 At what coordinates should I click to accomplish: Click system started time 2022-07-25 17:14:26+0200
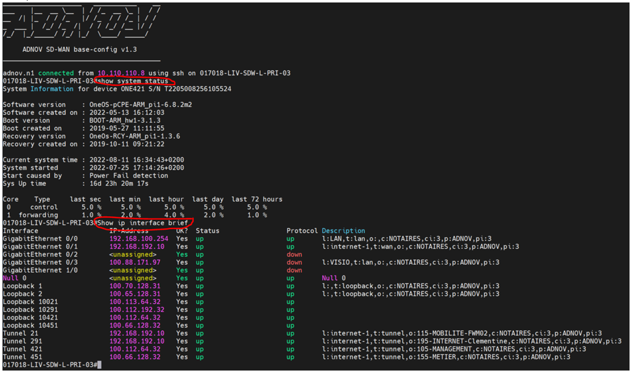[x=137, y=168]
